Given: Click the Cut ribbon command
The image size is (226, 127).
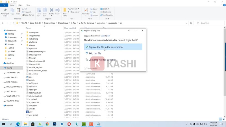Looking at the screenshot, I should [x=24, y=9].
